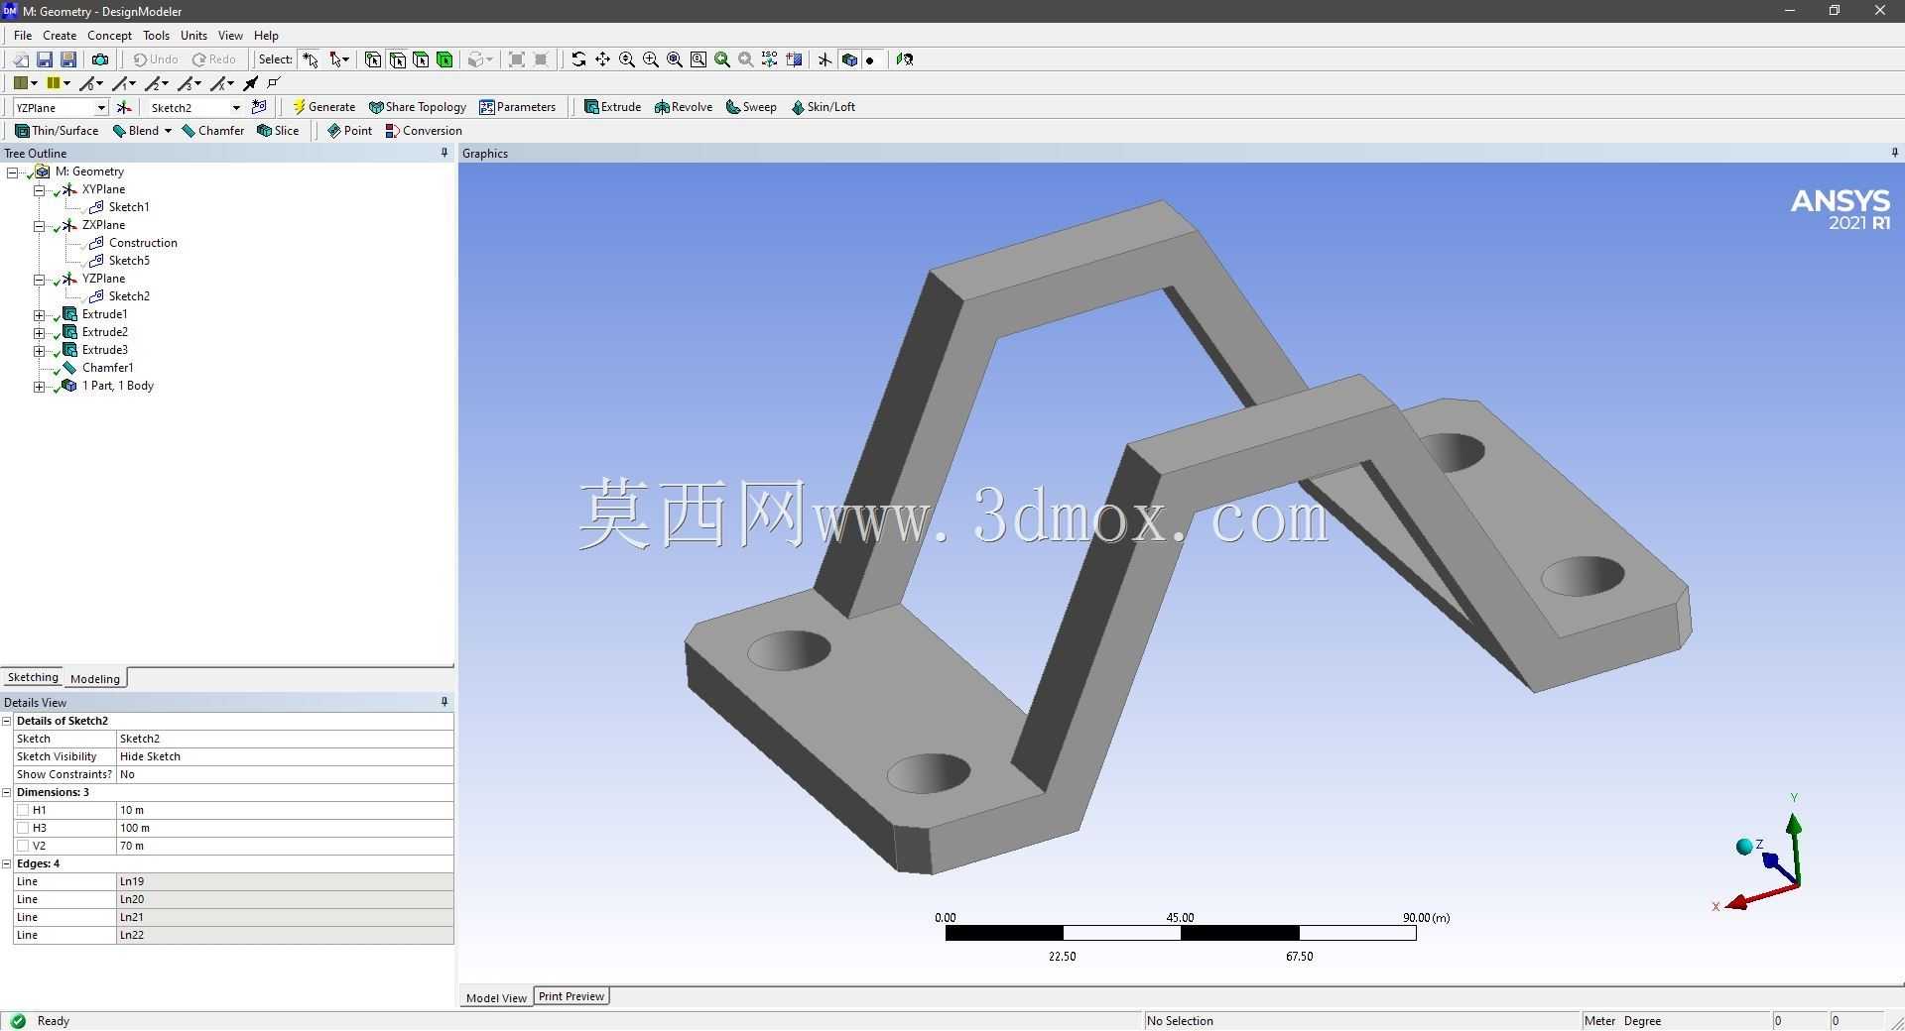Screen dimensions: 1905x1031
Task: Pin the Tree Outline panel
Action: tap(444, 153)
